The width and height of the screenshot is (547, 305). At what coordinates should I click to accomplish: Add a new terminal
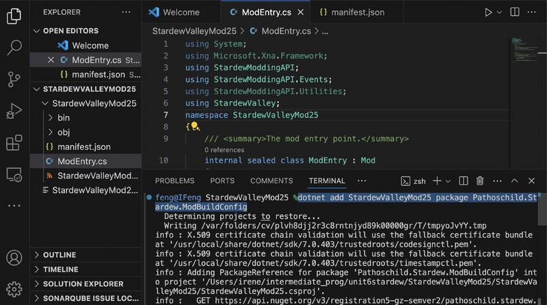pyautogui.click(x=437, y=181)
